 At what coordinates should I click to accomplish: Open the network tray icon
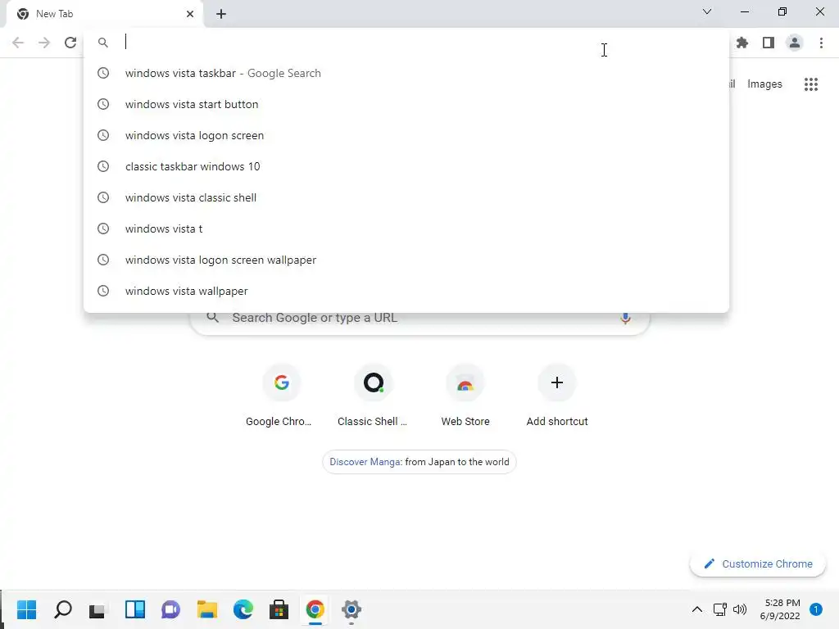(719, 609)
